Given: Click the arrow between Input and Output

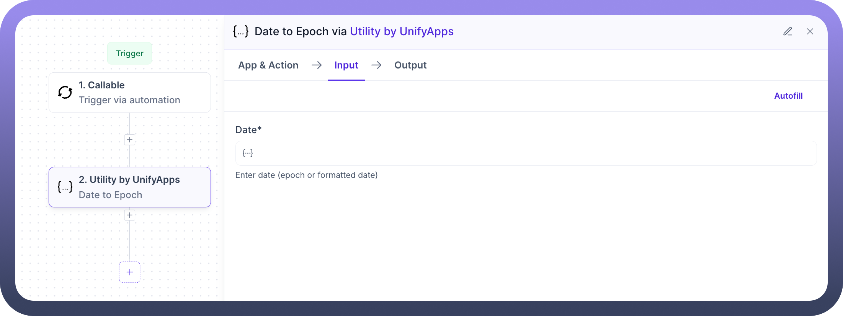Looking at the screenshot, I should pyautogui.click(x=376, y=65).
